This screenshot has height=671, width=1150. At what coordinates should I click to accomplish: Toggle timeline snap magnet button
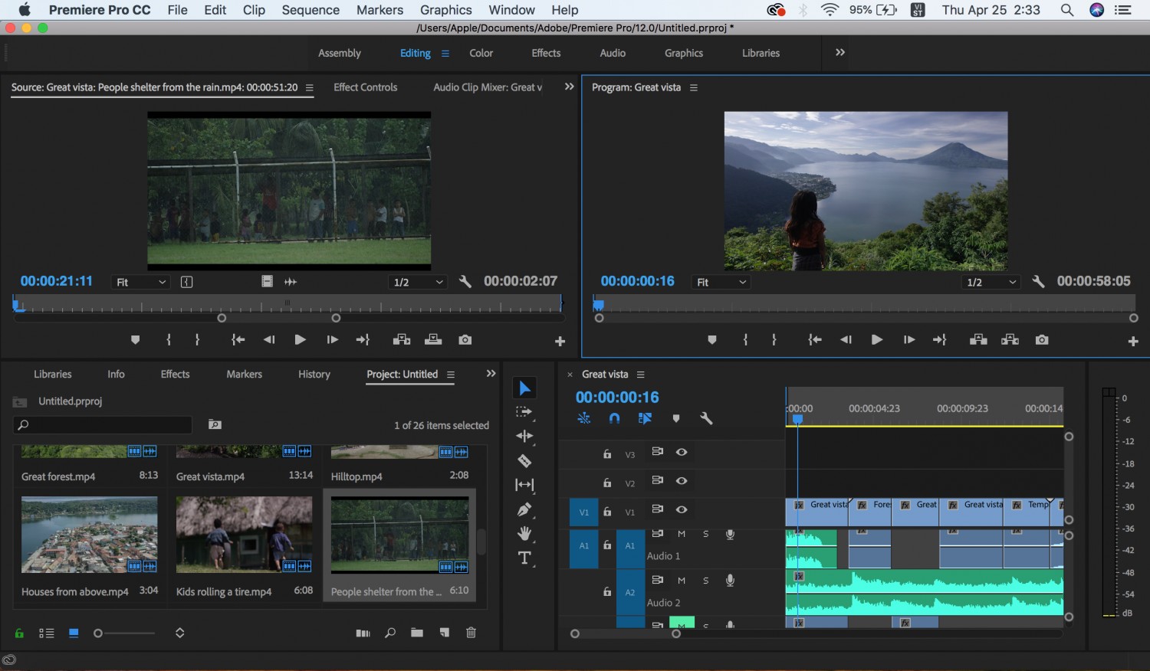point(614,418)
